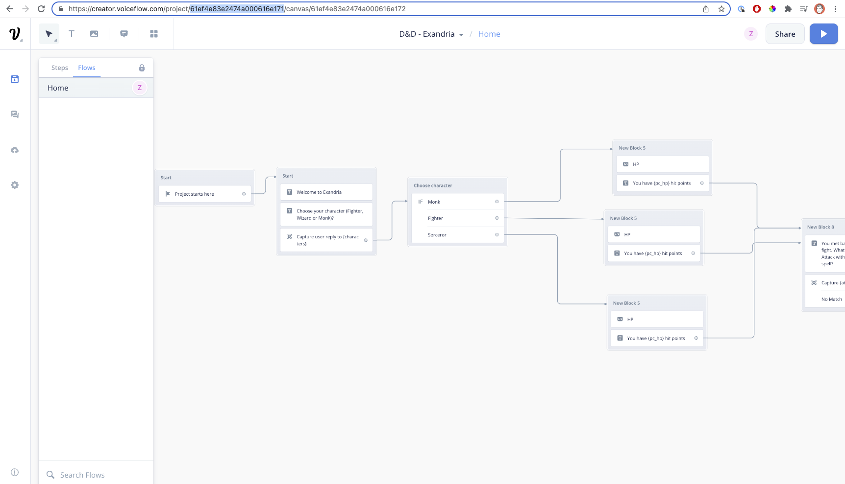This screenshot has width=845, height=484.
Task: Select the Flows tab
Action: [87, 68]
